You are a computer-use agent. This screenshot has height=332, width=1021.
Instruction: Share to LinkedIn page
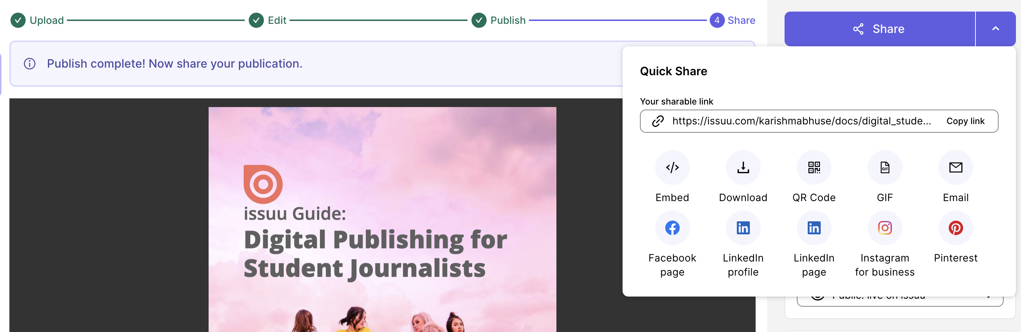(814, 228)
